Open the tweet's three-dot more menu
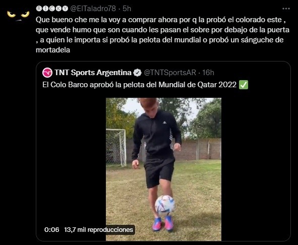Viewport: 298px width, 245px height. [286, 9]
